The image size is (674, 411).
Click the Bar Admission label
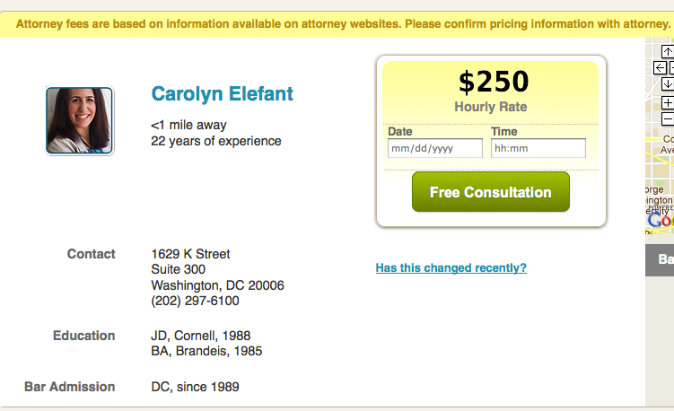69,387
